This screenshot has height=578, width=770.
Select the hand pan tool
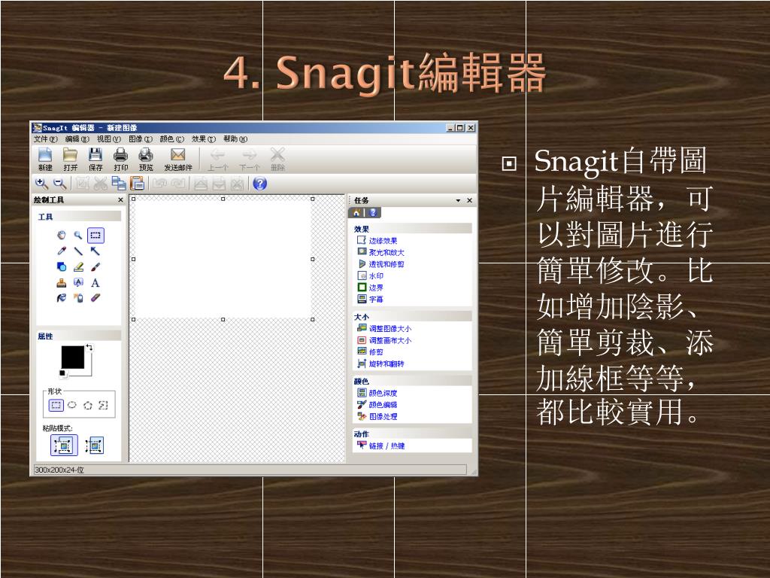point(62,236)
